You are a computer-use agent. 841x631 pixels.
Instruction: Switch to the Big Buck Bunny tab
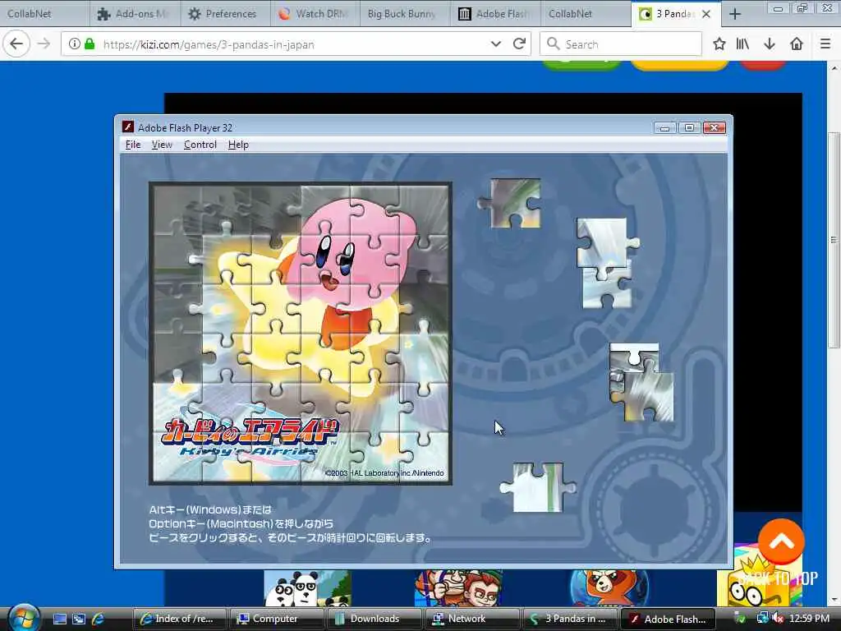coord(405,13)
